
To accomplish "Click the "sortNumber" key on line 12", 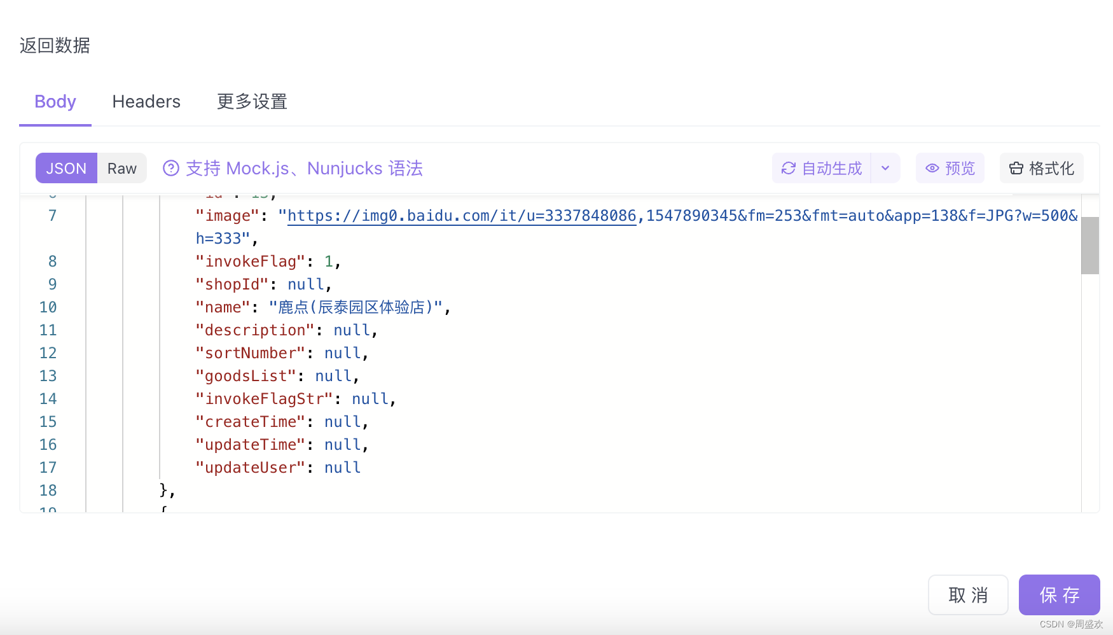I will point(251,353).
